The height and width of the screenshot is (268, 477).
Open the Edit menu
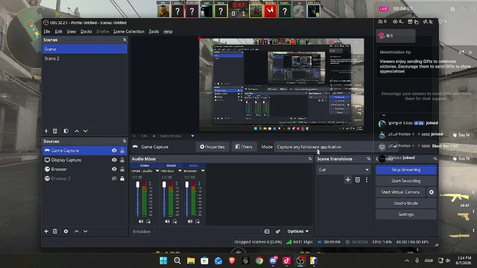[x=59, y=32]
